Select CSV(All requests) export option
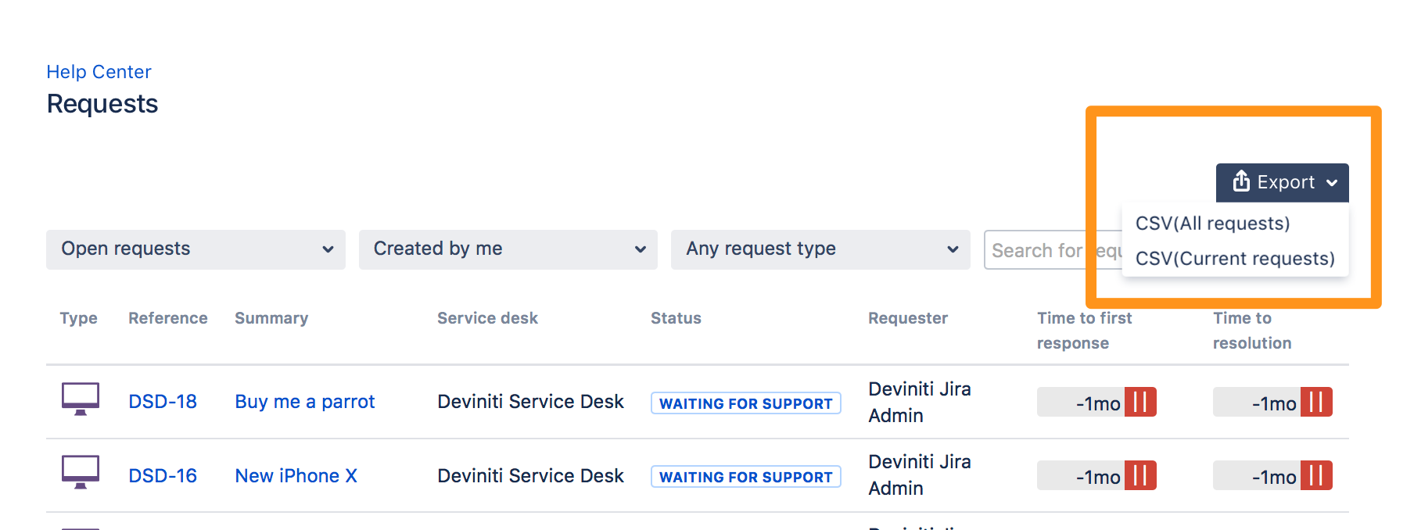 1212,223
